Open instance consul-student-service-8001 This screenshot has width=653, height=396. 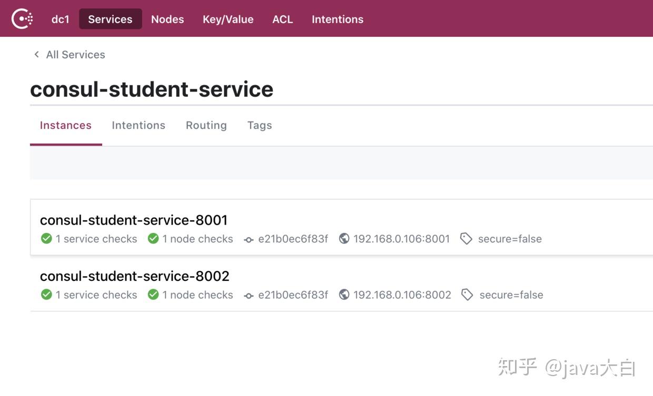pos(134,220)
